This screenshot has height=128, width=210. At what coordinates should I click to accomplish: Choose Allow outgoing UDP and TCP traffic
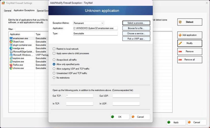coord(54,69)
